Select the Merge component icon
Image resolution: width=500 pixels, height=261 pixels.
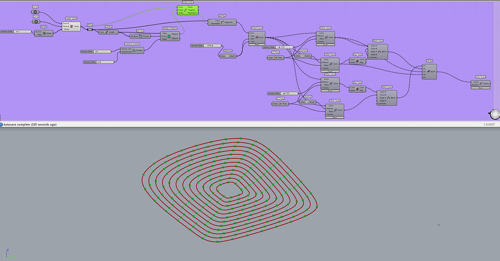429,72
